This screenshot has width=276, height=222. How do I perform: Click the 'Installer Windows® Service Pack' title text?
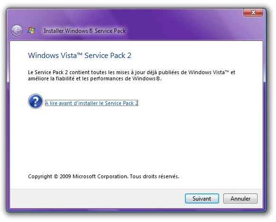85,31
